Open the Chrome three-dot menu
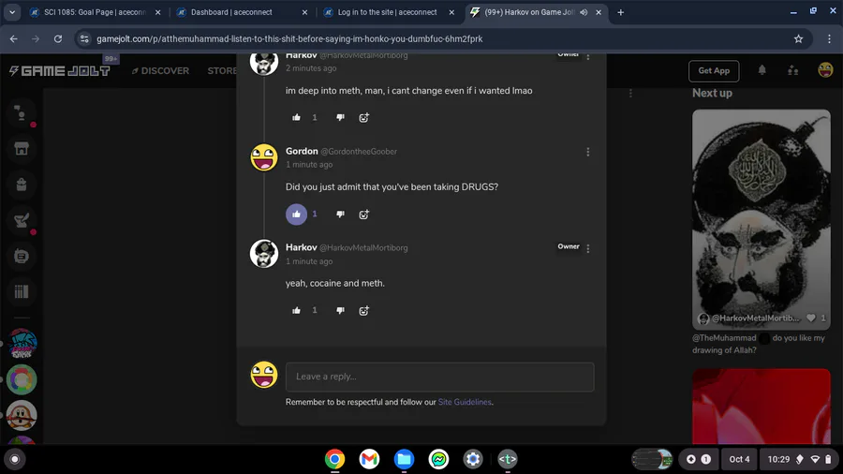This screenshot has height=474, width=843. 829,38
